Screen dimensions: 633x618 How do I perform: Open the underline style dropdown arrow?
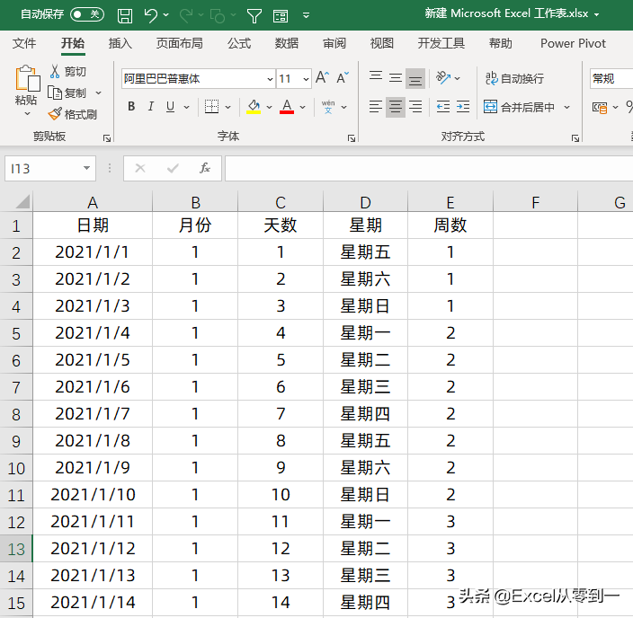coord(186,107)
